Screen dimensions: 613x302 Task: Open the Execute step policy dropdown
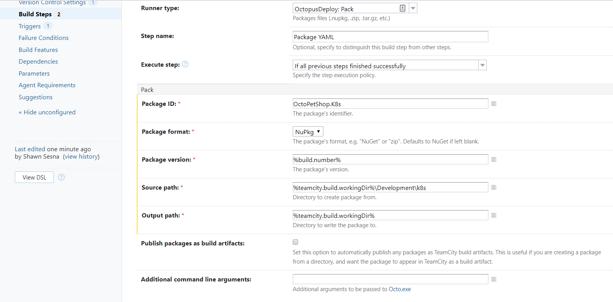482,65
